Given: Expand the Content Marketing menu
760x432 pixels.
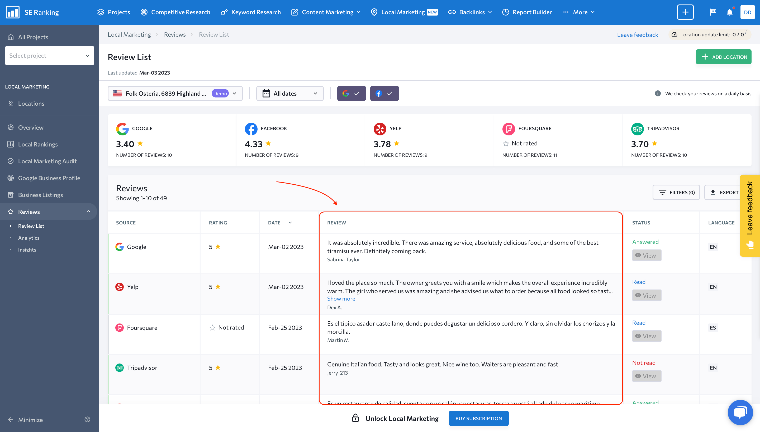Looking at the screenshot, I should [x=326, y=12].
